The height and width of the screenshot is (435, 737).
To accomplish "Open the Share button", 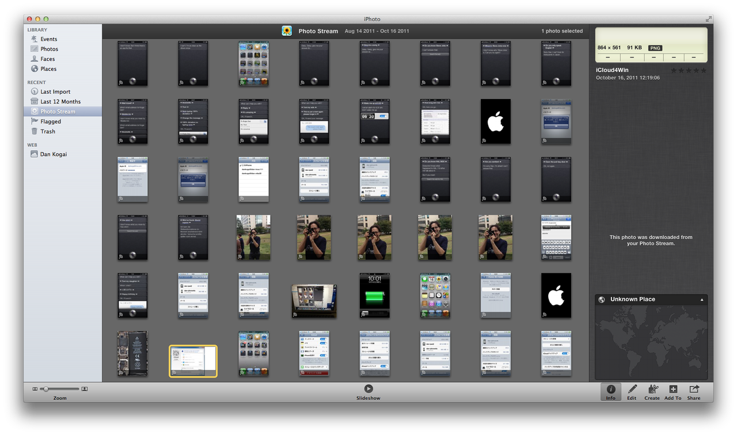I will [x=694, y=392].
